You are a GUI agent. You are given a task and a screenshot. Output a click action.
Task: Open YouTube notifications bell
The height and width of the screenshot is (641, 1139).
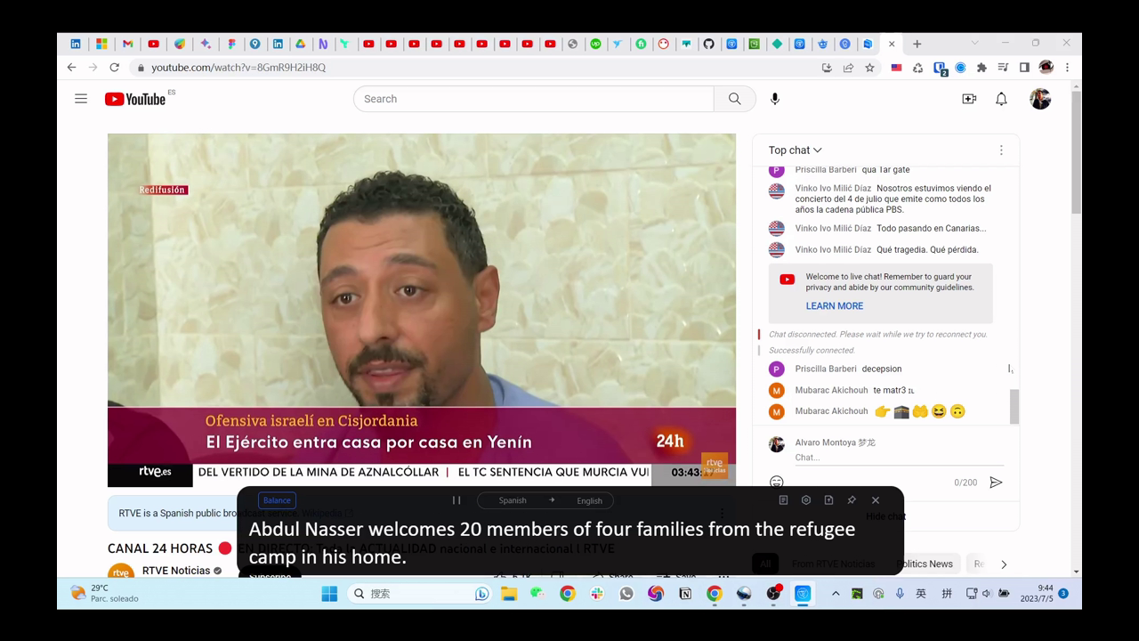coord(1001,99)
